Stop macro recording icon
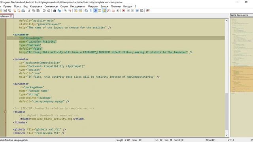This screenshot has height=142, width=253. pyautogui.click(x=128, y=11)
